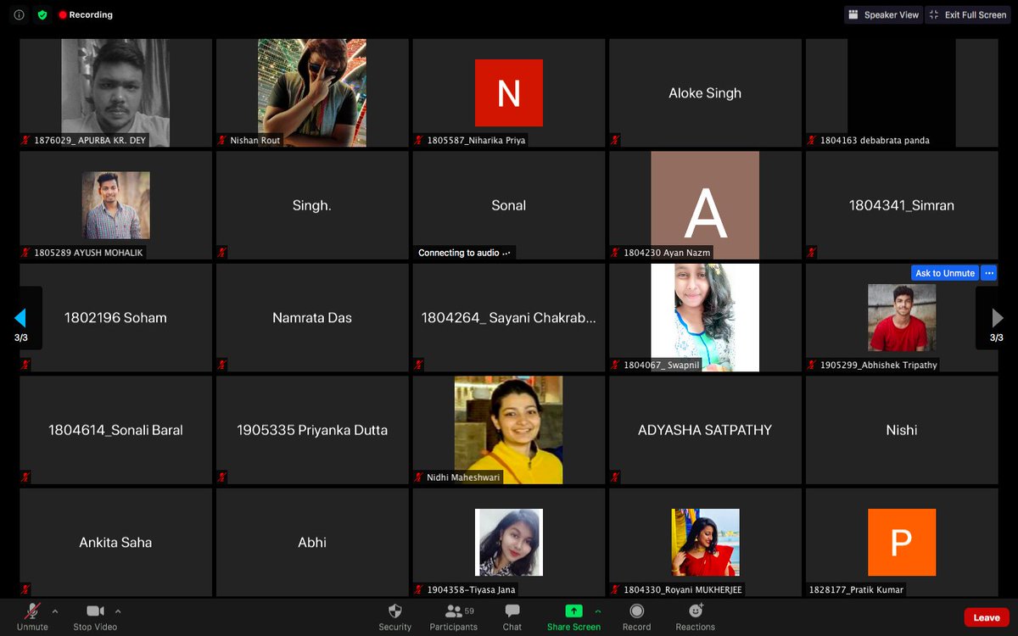Click the 1905335 Priyanka Dutta tile
Screen dimensions: 1018x636
coord(312,430)
